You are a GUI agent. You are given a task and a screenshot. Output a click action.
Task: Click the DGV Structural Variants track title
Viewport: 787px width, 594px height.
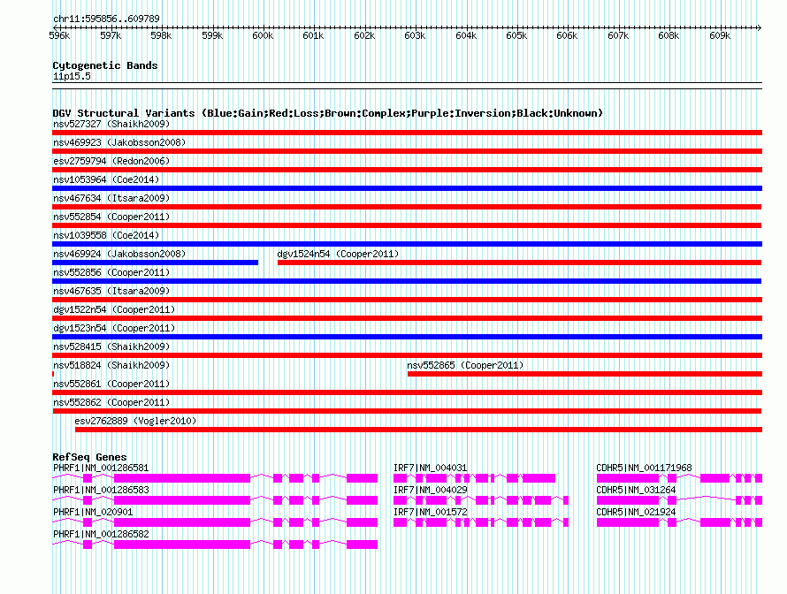(327, 113)
